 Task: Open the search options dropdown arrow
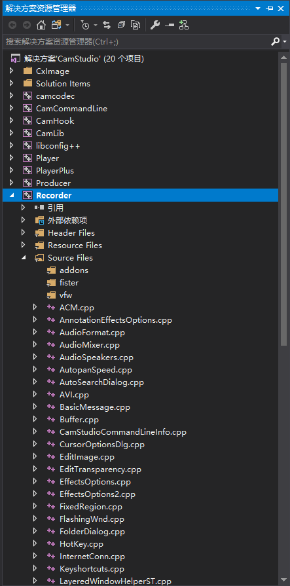[x=285, y=41]
